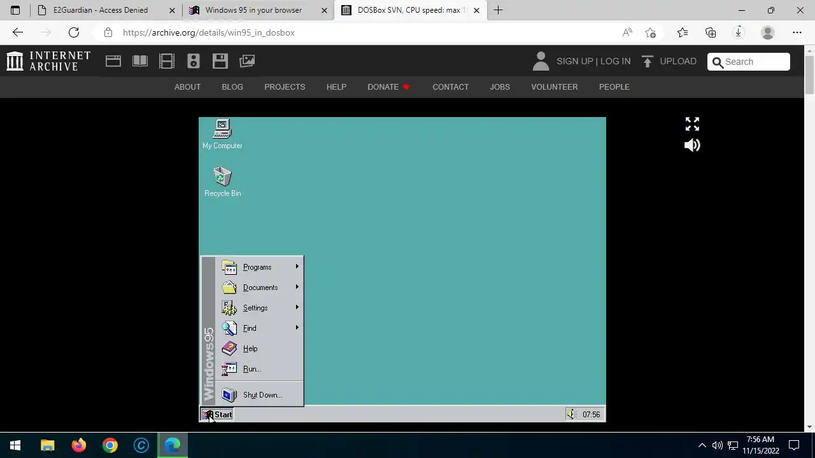Select Programs in the Start menu

point(260,267)
